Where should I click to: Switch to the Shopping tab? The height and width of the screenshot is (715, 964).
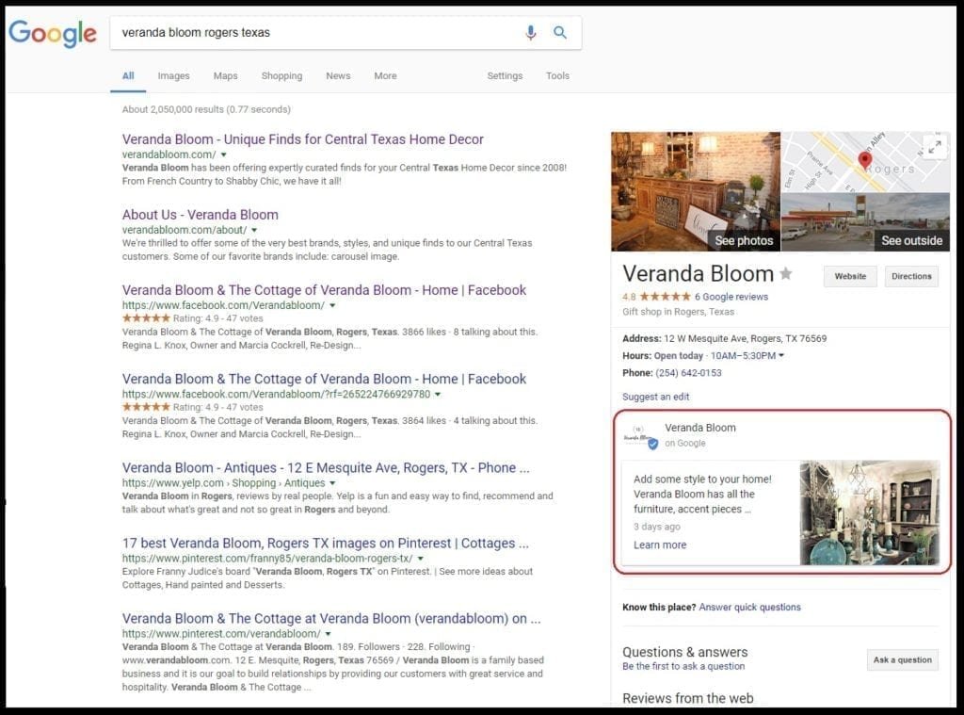pyautogui.click(x=281, y=75)
